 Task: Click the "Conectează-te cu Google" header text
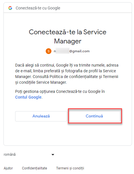(x=38, y=8)
